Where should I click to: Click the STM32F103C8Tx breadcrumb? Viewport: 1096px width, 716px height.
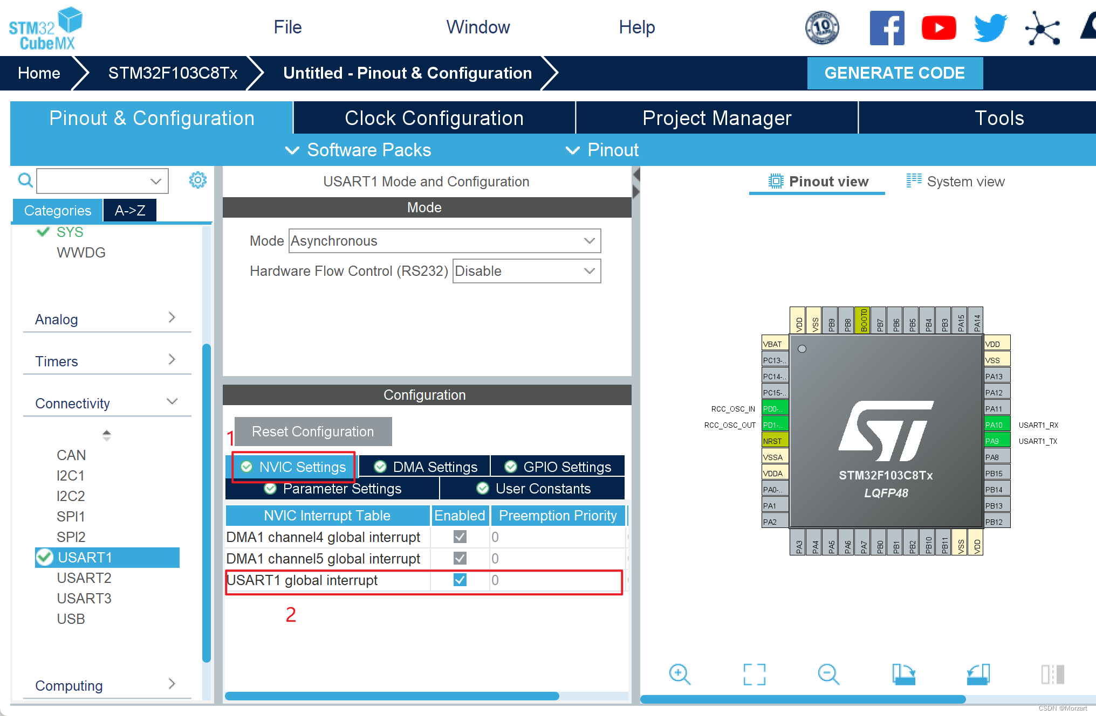[x=173, y=73]
